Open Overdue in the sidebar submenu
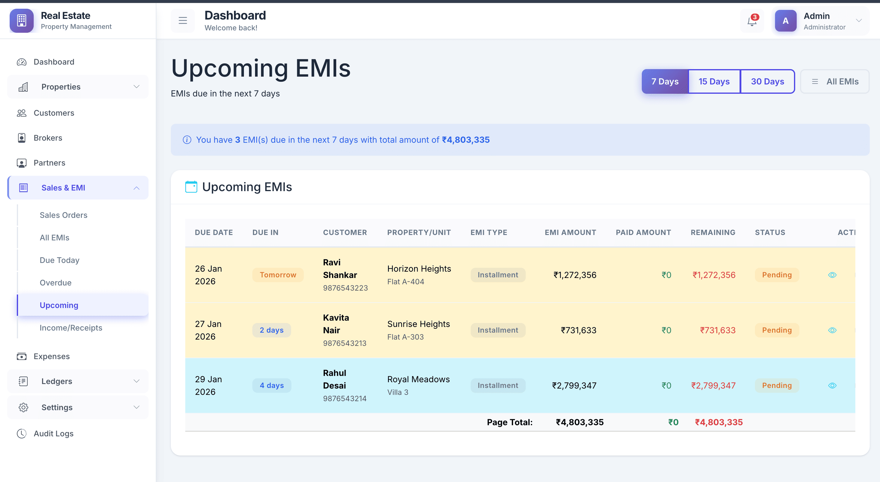This screenshot has height=482, width=880. point(55,283)
